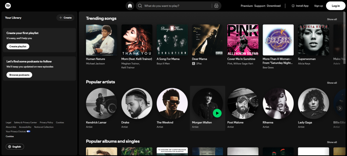Open the About Ads link
This screenshot has width=347, height=156.
tap(11, 127)
